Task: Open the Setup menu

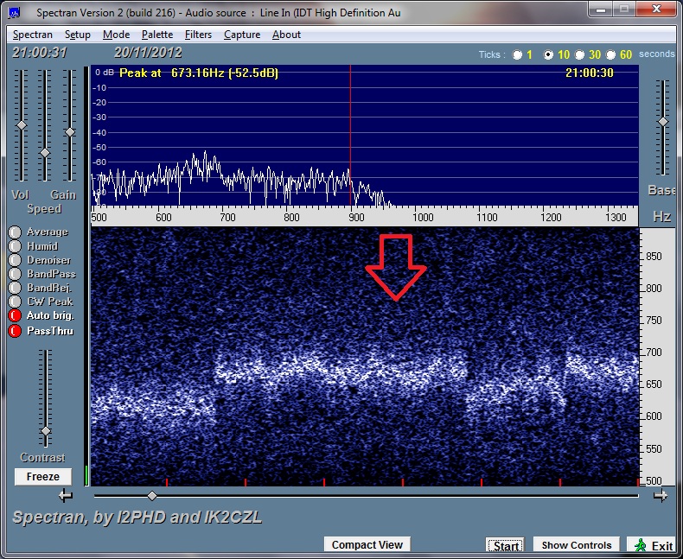Action: [78, 35]
